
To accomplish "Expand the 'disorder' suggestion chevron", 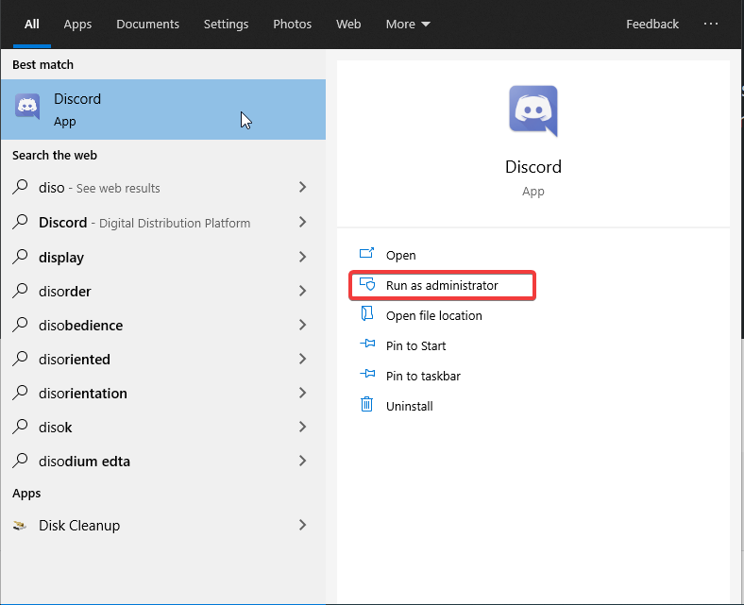I will 303,291.
